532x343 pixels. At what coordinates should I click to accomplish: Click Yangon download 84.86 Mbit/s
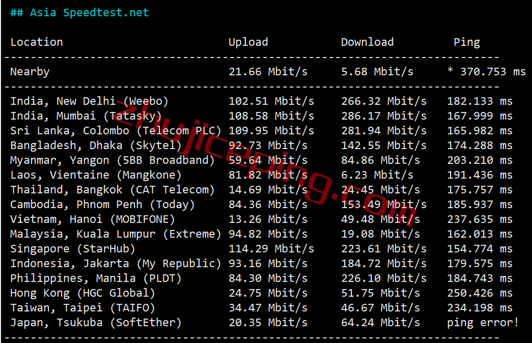380,160
